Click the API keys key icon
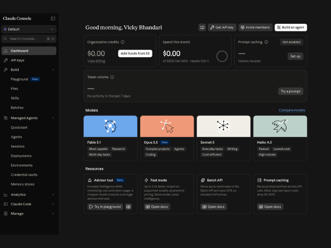 pos(6,60)
